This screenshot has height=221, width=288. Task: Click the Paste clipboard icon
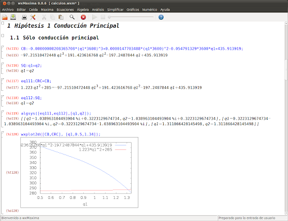tap(61, 17)
